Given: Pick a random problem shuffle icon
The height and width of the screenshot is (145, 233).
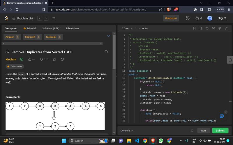Looking at the screenshot, I should pos(54,18).
